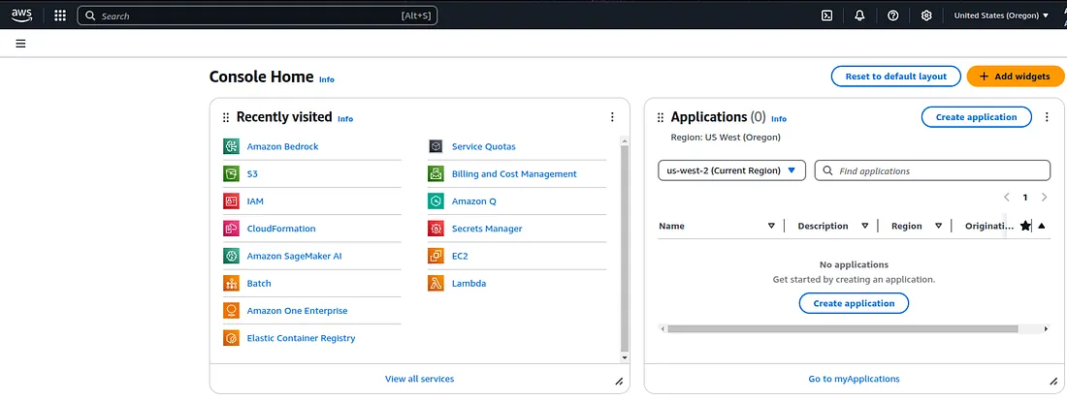
Task: Click the Amazon Bedrock service icon
Action: [232, 146]
